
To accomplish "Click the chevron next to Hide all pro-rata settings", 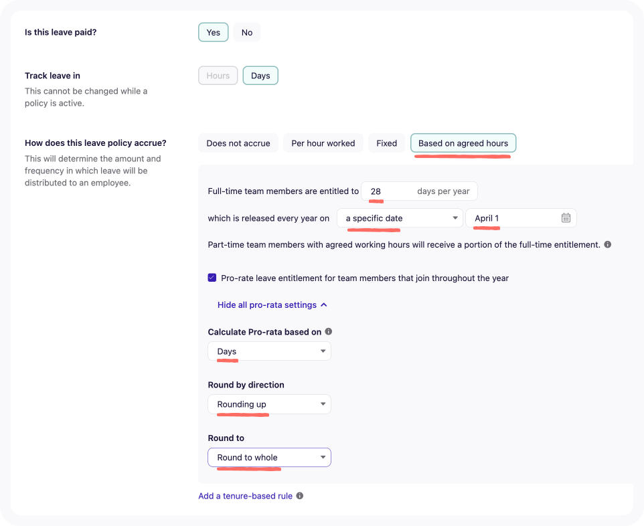I will coord(324,305).
